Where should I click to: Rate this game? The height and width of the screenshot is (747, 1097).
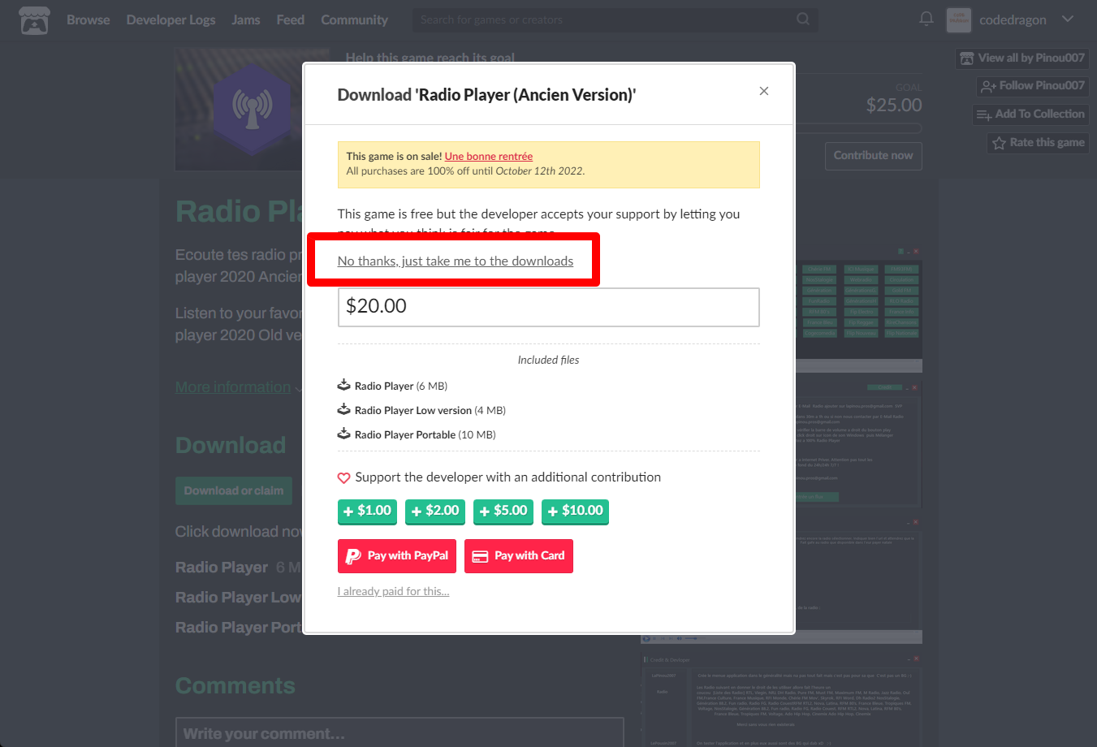(1038, 142)
